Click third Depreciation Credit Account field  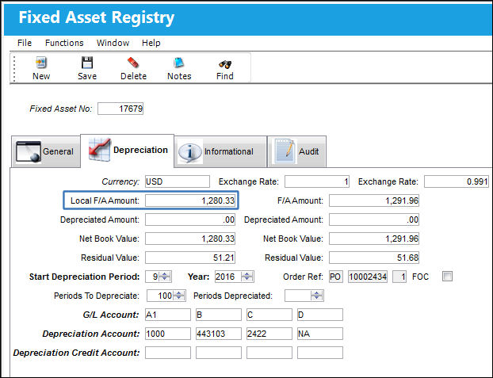[269, 353]
